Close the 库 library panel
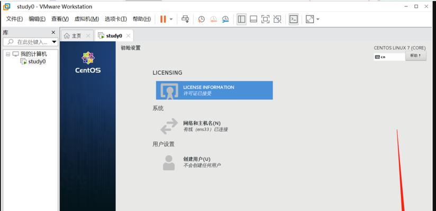Viewport: 436px width, 211px height. (x=53, y=32)
